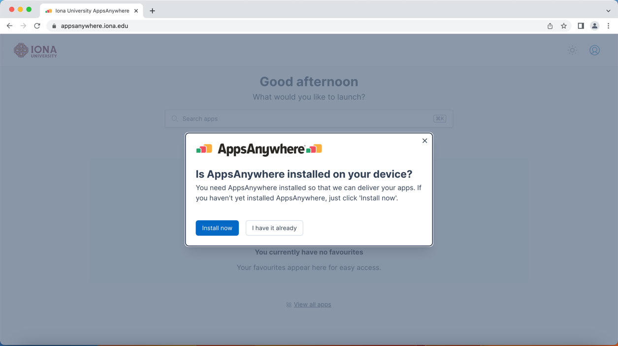Click the share page icon
This screenshot has height=346, width=618.
pyautogui.click(x=550, y=26)
